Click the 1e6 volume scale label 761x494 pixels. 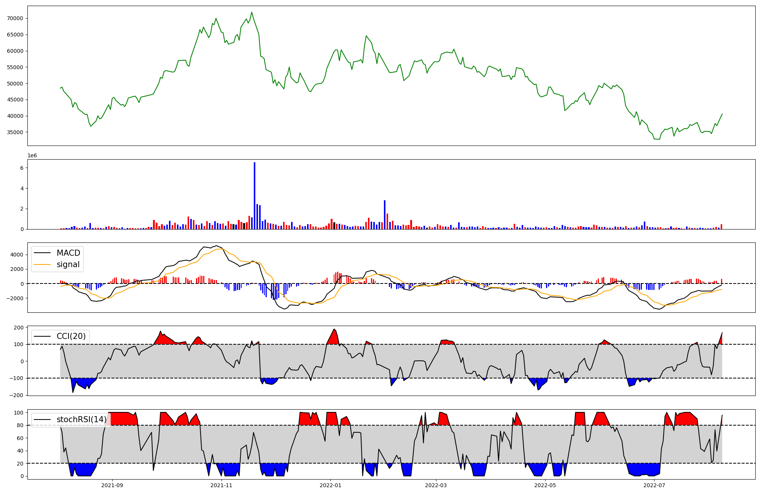32,156
